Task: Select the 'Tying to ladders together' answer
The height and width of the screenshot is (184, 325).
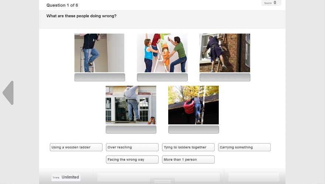Action: (x=188, y=147)
